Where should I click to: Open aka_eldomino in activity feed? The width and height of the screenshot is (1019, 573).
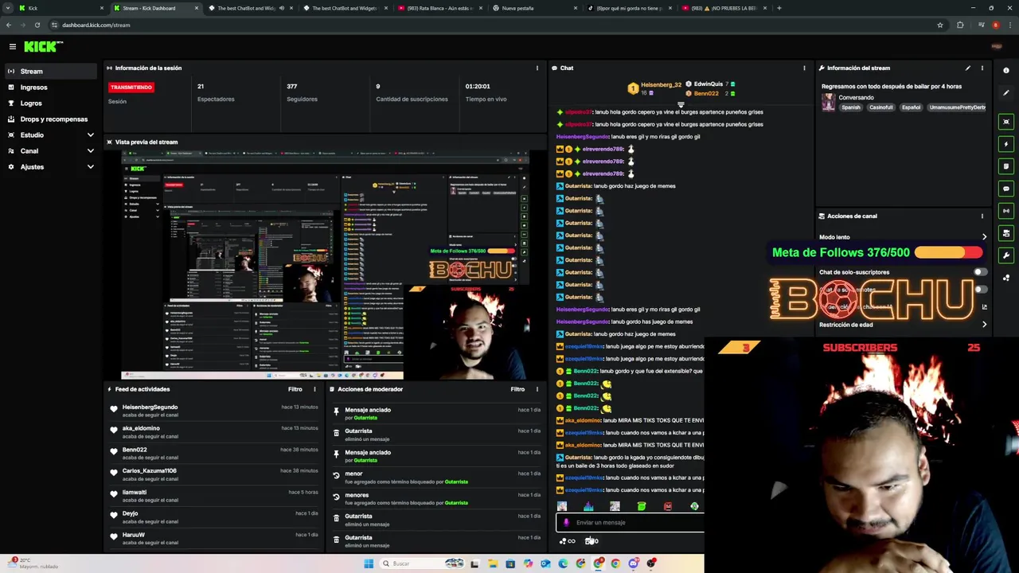[141, 428]
